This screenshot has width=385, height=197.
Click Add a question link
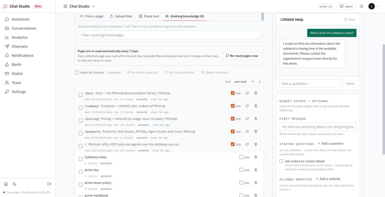pyautogui.click(x=330, y=143)
